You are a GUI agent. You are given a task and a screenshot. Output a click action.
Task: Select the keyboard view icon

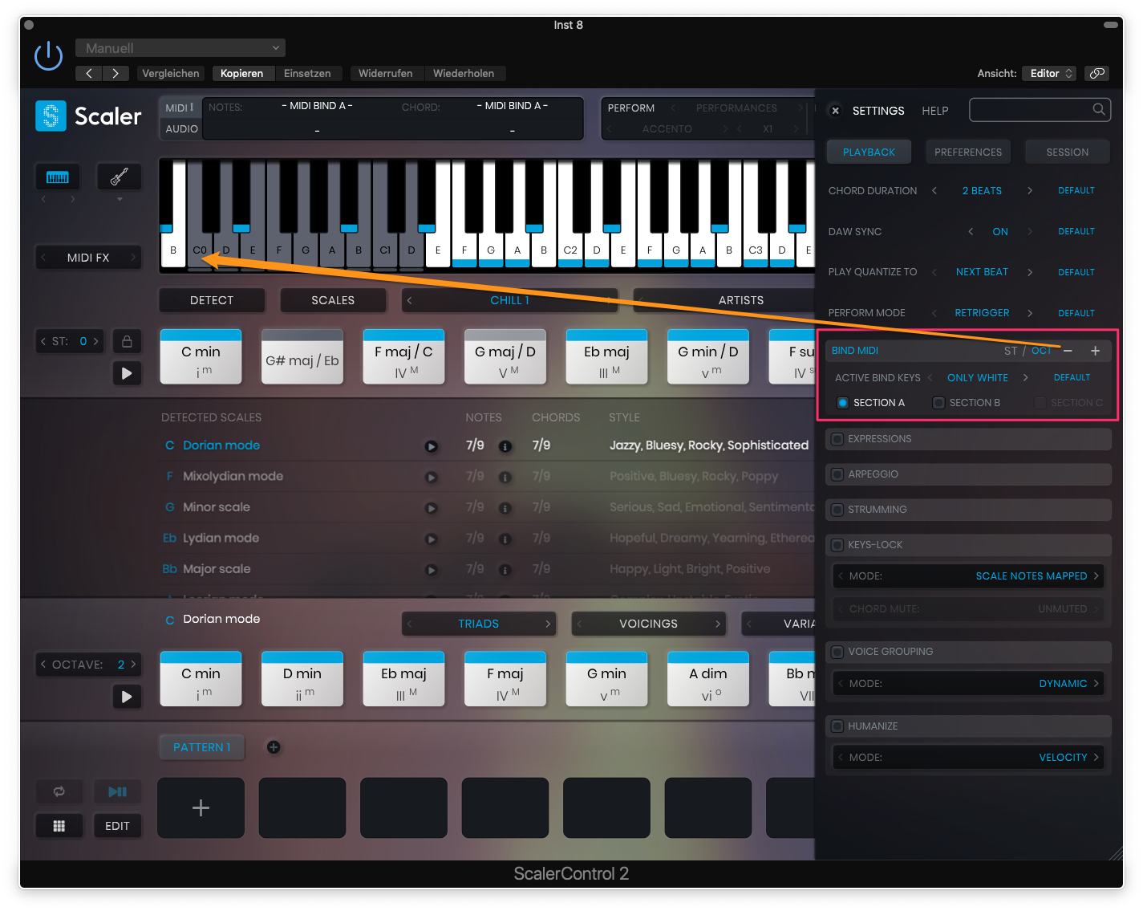point(58,177)
